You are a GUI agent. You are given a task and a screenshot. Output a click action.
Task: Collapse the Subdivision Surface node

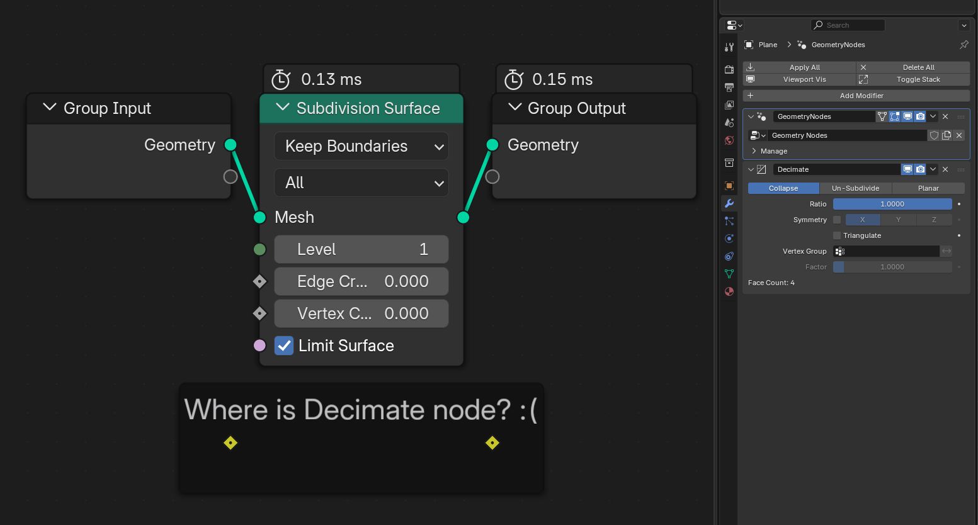(x=283, y=108)
